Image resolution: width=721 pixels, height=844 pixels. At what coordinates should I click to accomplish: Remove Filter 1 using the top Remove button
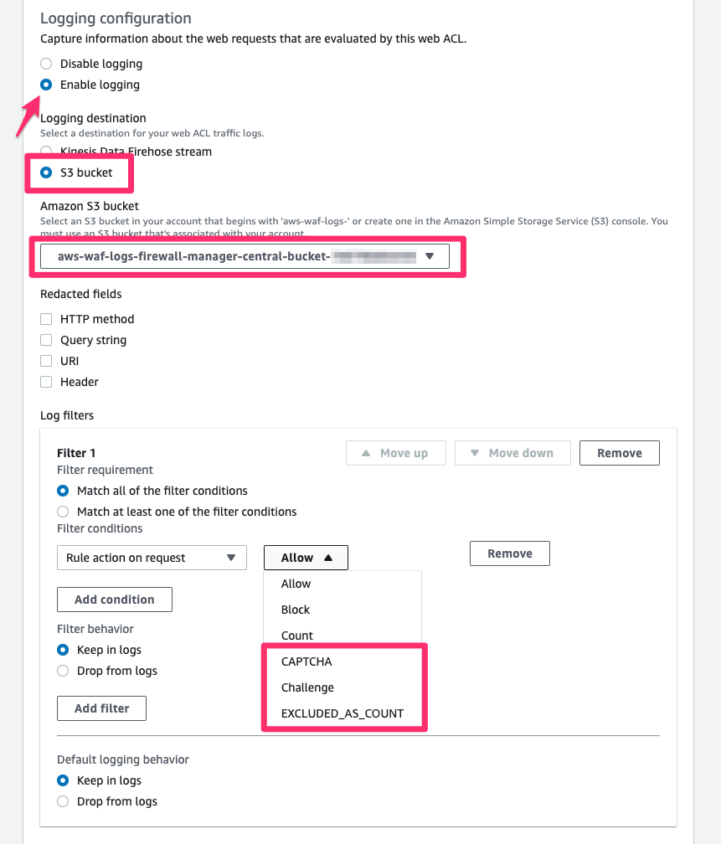click(x=619, y=453)
